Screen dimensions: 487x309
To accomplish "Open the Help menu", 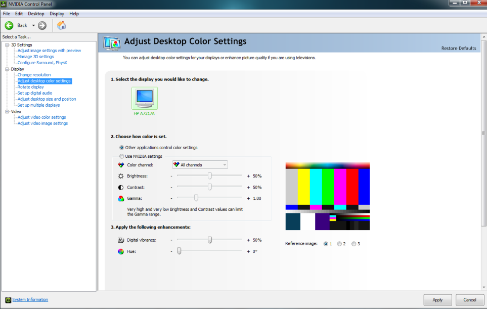I will 74,14.
